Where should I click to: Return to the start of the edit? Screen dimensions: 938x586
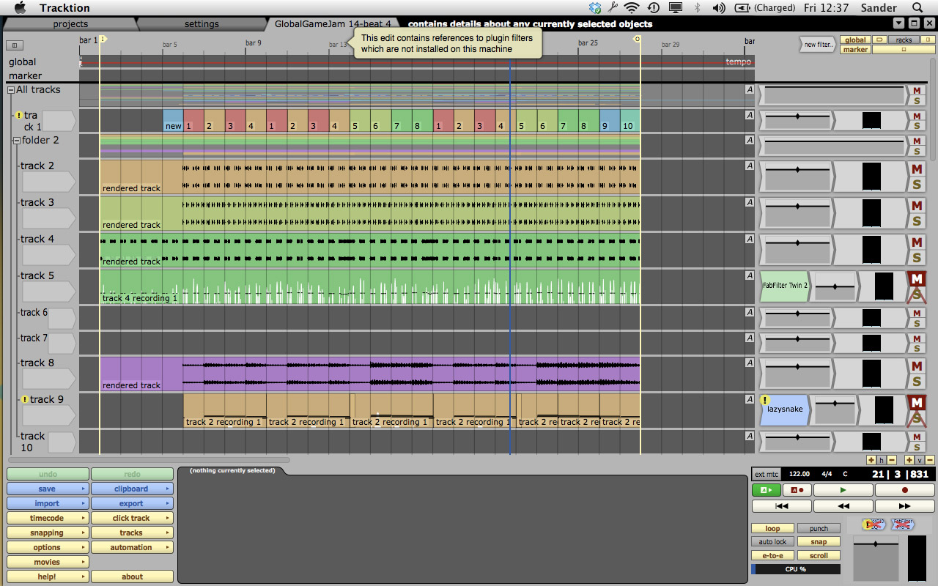(781, 505)
